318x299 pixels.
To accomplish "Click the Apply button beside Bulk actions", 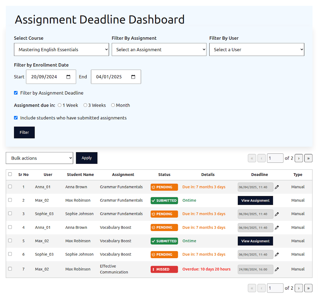I will 87,158.
